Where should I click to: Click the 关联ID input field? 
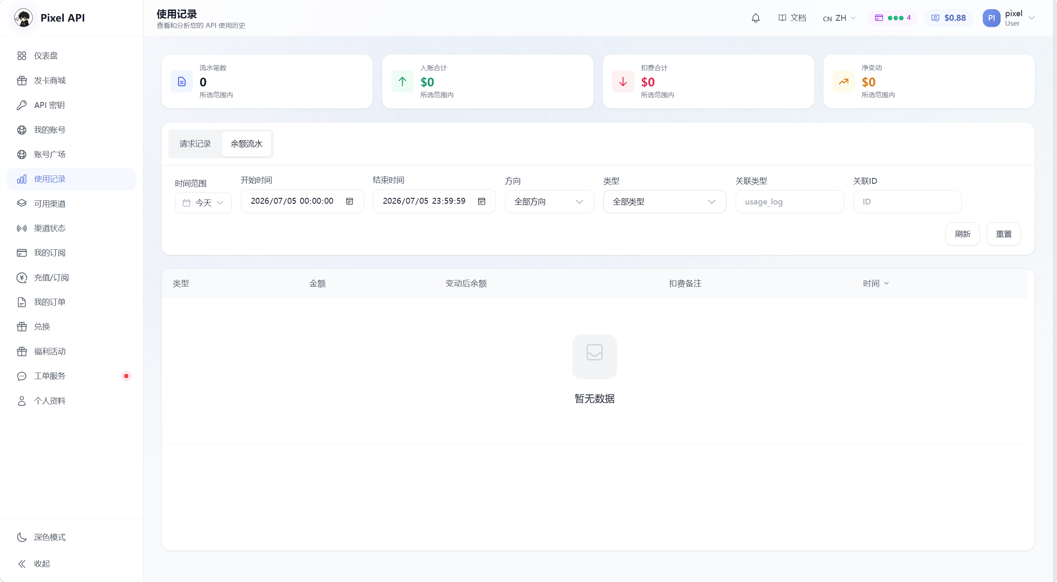907,202
